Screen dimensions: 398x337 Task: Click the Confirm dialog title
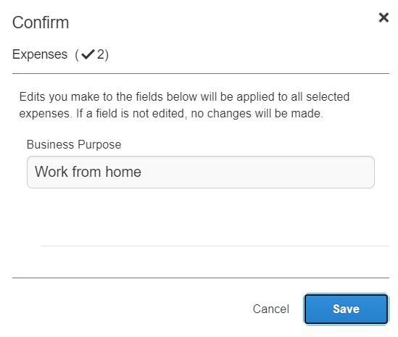coord(41,22)
